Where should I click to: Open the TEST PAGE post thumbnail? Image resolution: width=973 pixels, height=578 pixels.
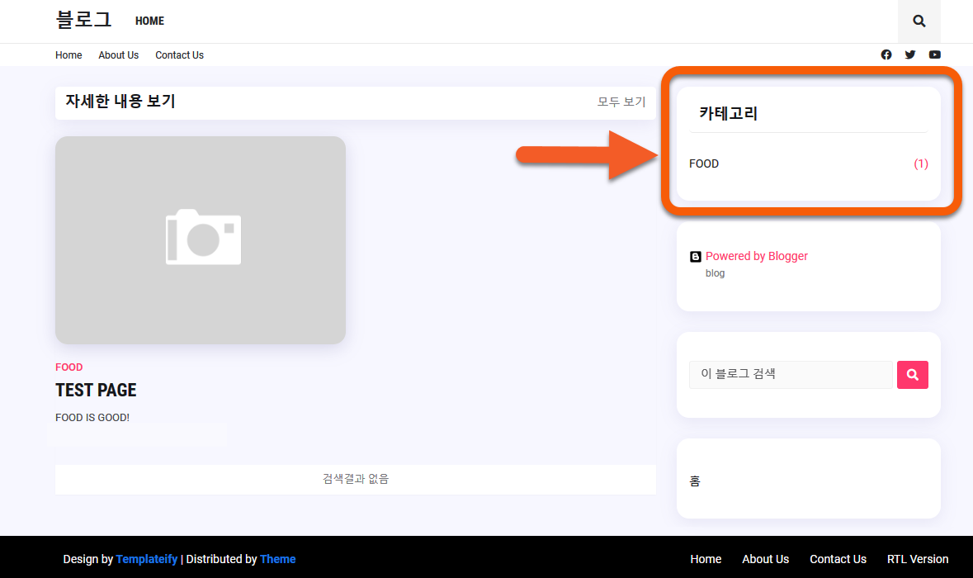tap(201, 240)
